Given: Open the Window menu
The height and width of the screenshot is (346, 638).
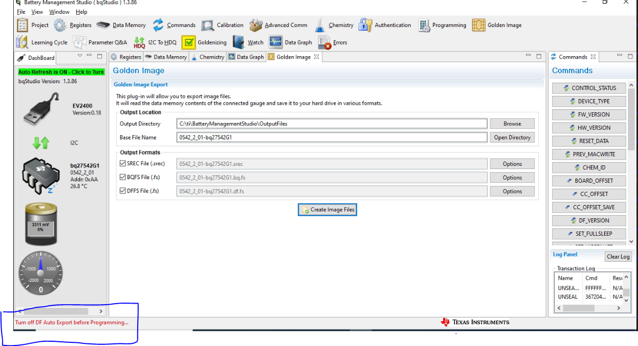Looking at the screenshot, I should coord(59,12).
